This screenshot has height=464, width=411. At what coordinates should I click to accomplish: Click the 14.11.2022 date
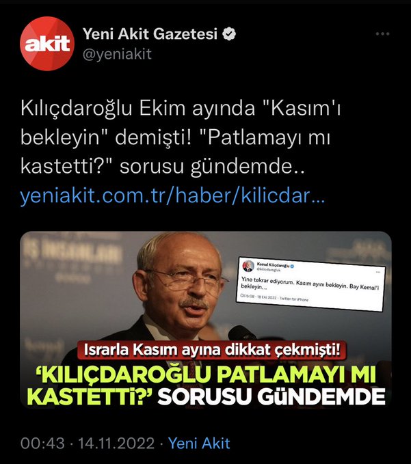click(x=116, y=443)
